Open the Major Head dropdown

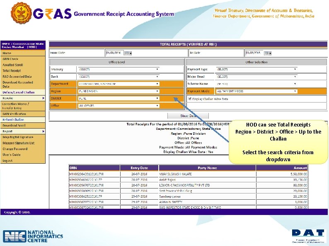click(x=256, y=76)
